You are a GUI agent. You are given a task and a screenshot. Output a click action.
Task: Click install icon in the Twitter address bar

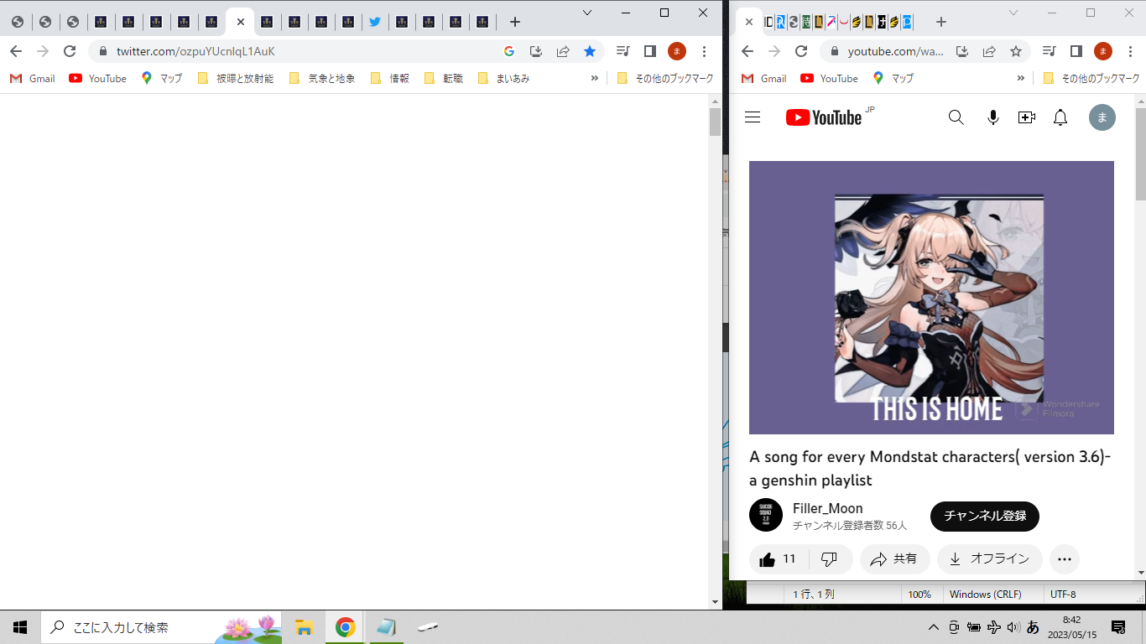pyautogui.click(x=536, y=51)
